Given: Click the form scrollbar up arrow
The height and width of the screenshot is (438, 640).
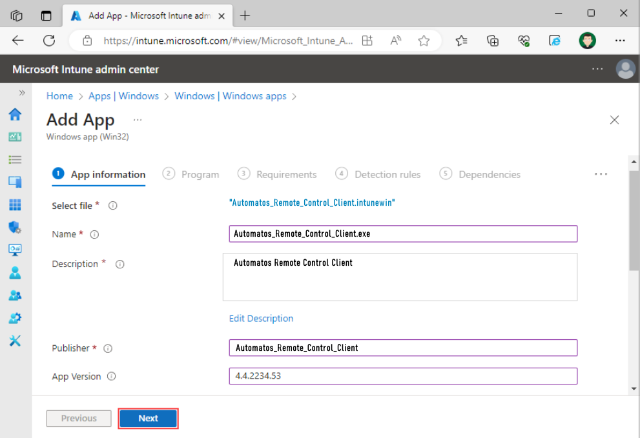Looking at the screenshot, I should (x=634, y=162).
